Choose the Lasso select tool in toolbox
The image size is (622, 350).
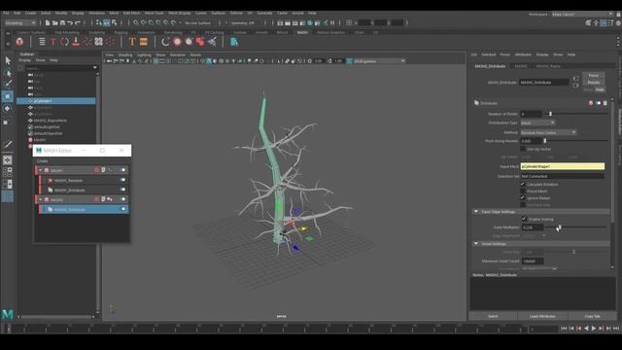click(8, 73)
